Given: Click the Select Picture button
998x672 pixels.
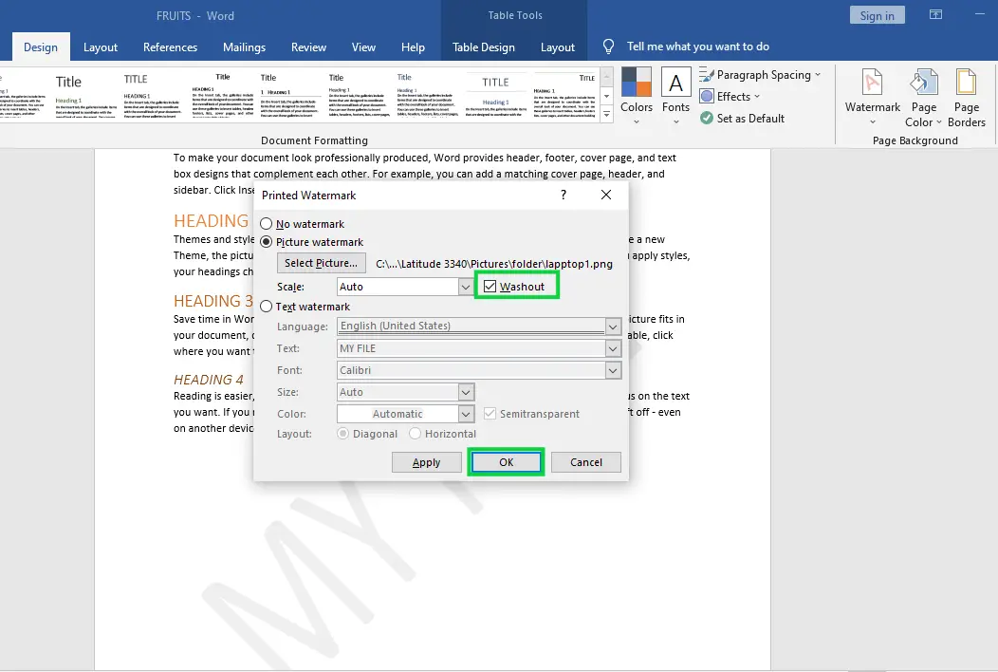Looking at the screenshot, I should [321, 263].
